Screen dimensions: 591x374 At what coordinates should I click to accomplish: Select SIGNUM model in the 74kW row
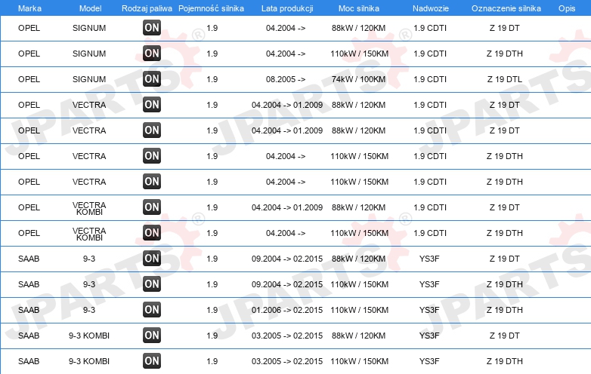pos(89,79)
